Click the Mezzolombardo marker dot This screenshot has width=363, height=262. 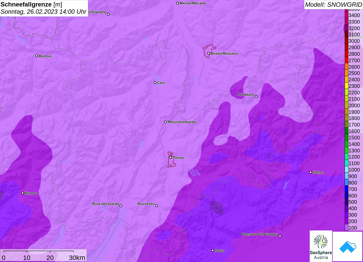pos(165,122)
